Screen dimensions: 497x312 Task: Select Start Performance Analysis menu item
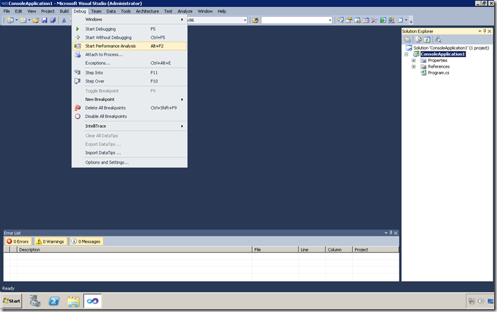coord(129,46)
